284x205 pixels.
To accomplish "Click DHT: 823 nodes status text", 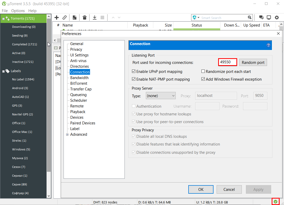I will [x=105, y=202].
